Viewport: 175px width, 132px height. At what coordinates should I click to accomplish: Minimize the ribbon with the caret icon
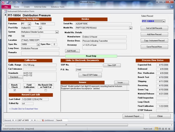coord(168,7)
